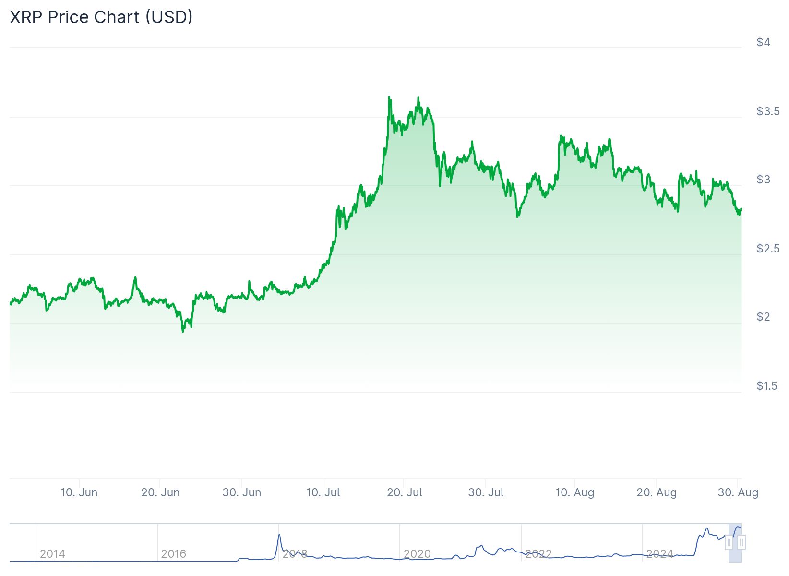
Task: Click the $2.5 price axis label
Action: tap(768, 249)
